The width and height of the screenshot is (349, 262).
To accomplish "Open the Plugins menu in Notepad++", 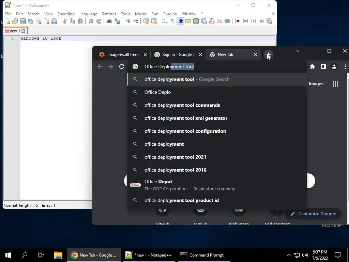I will click(170, 14).
